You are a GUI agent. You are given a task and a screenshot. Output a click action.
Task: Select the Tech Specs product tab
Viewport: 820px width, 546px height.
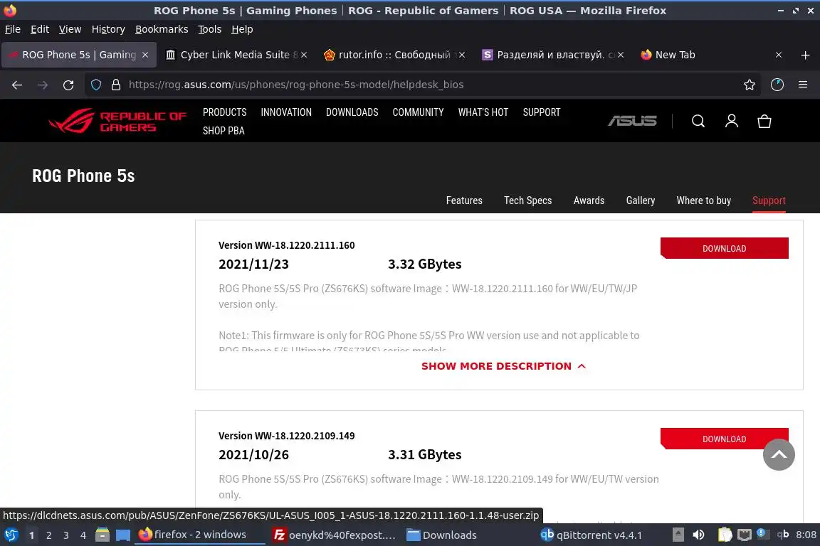tap(527, 200)
